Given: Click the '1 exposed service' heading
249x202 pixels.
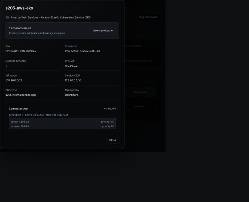Looking at the screenshot, I should [20, 28].
